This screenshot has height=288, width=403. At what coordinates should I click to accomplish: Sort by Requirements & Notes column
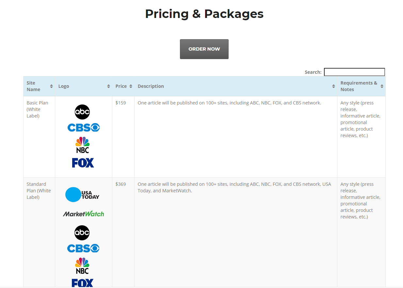click(x=361, y=86)
